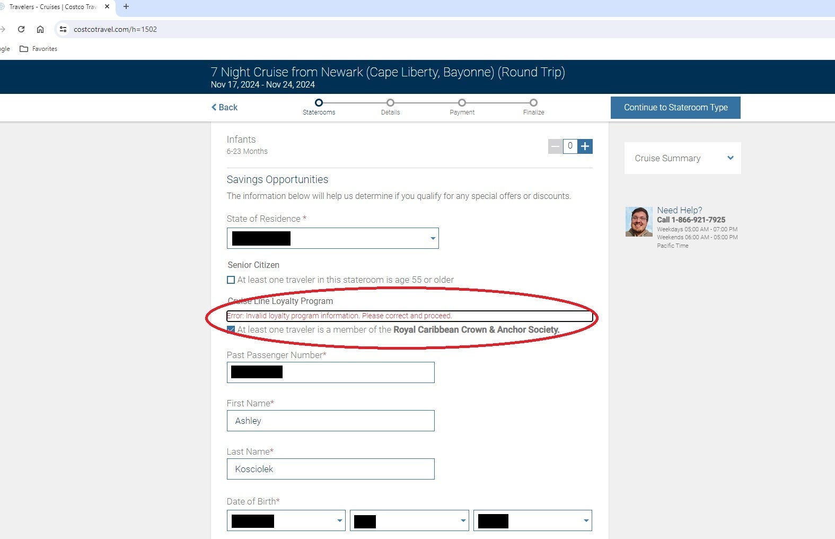Viewport: 835px width, 539px height.
Task: Click the Need Help? link
Action: (x=680, y=210)
